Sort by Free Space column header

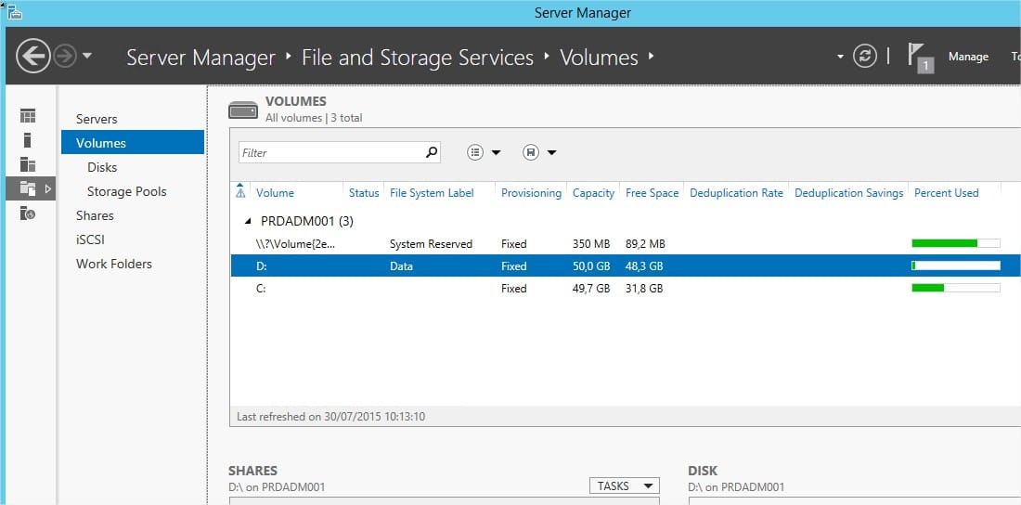tap(652, 193)
